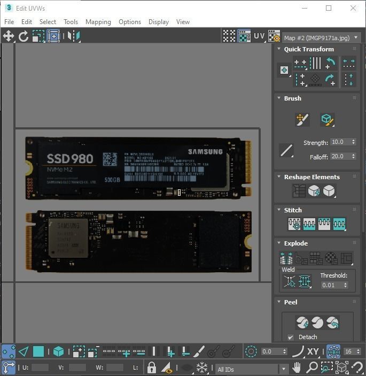
Task: Click Weld Selected Subobjects icon
Action: click(x=305, y=281)
